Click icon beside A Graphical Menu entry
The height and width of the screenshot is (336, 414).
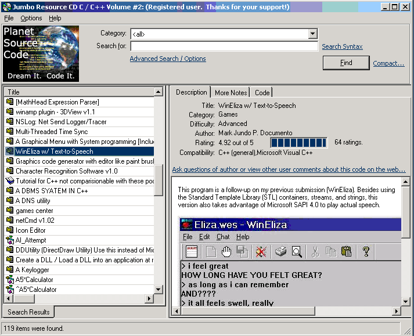10,141
